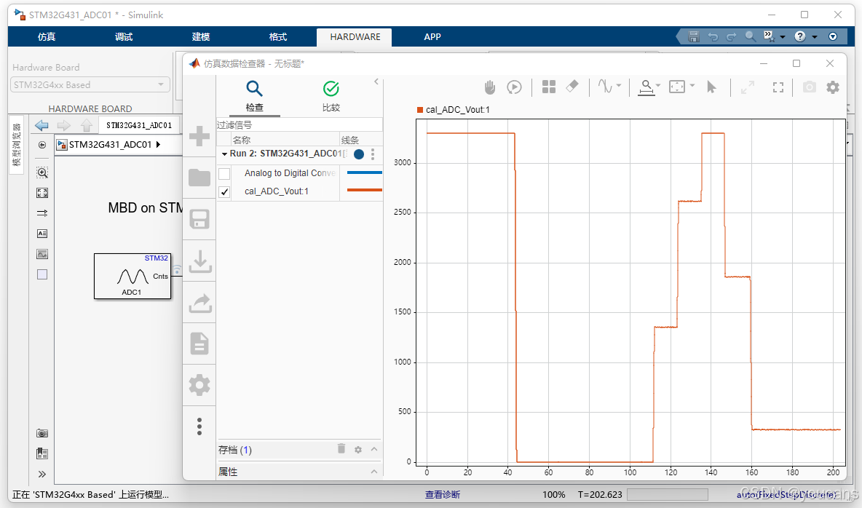This screenshot has height=508, width=862.
Task: Expand the data cursor dropdown arrow
Action: click(658, 85)
